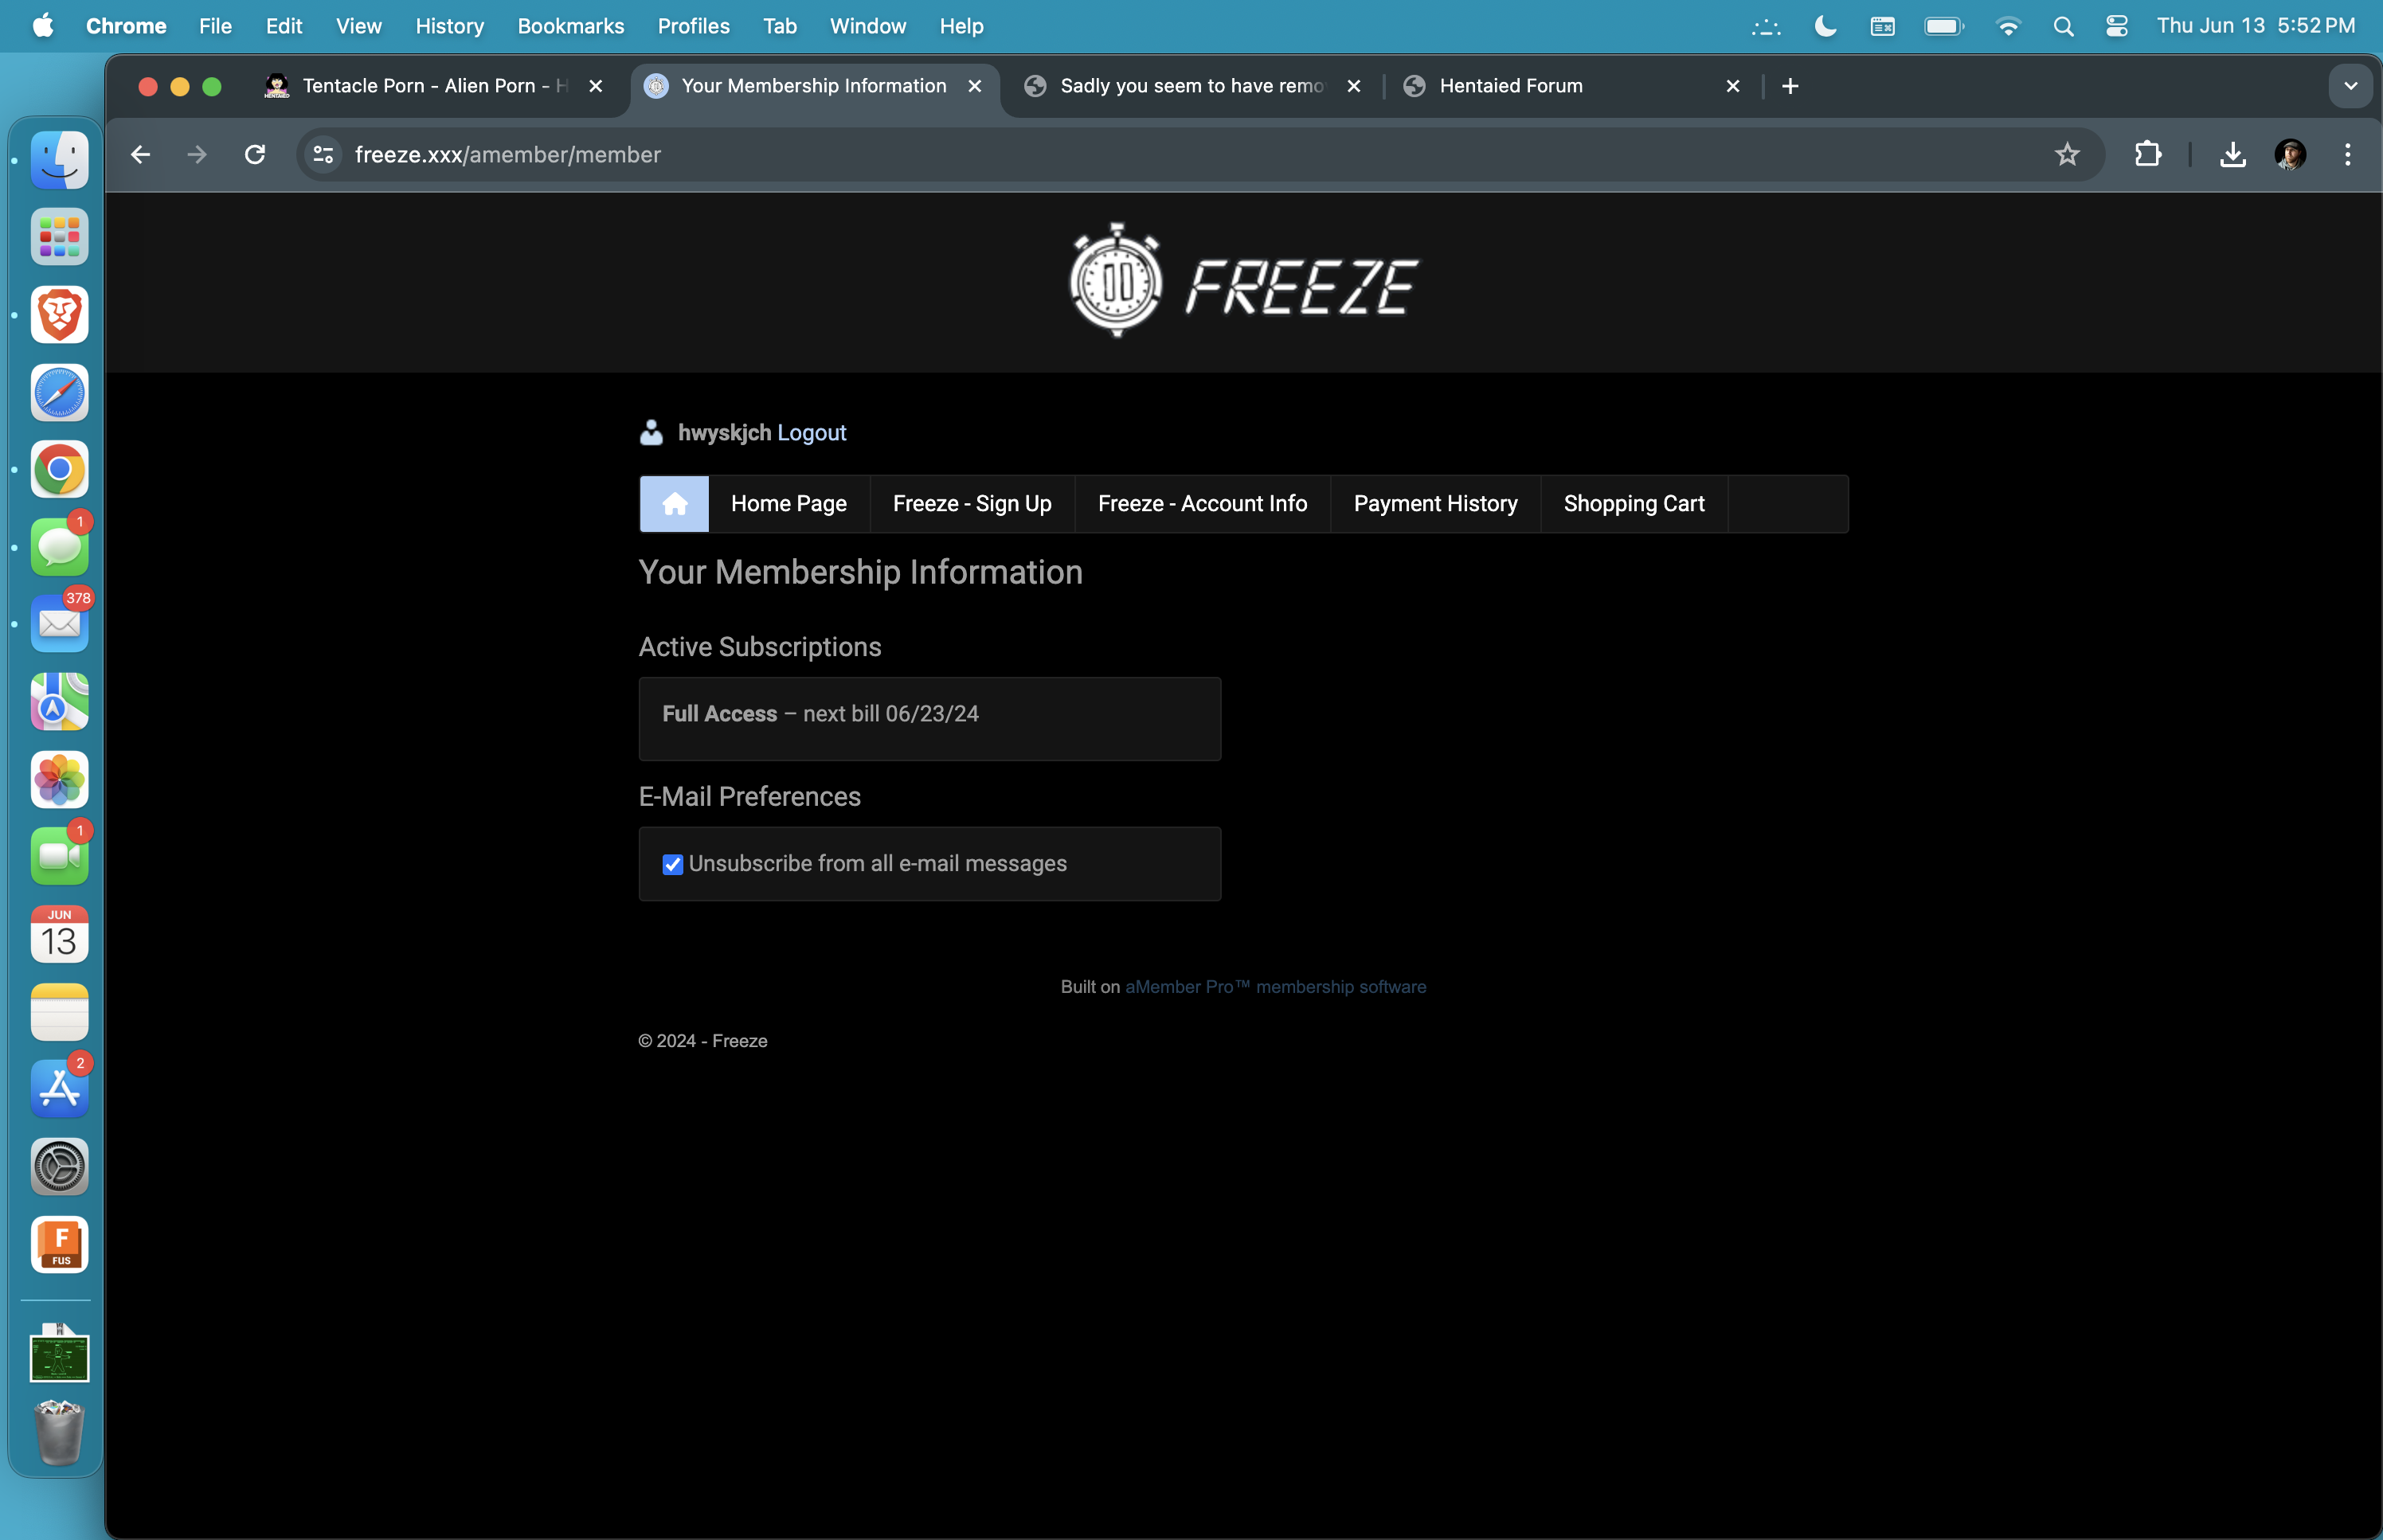Open Chrome downloads icon
The width and height of the screenshot is (2383, 1540).
coord(2232,155)
